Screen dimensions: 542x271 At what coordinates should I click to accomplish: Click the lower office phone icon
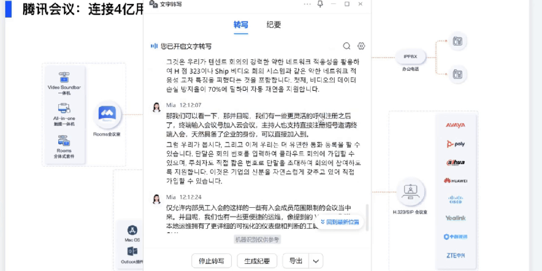[458, 74]
